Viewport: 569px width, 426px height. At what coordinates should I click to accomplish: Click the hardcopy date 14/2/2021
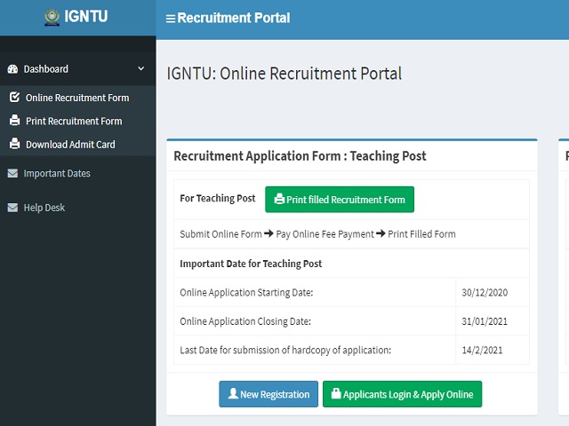pyautogui.click(x=482, y=351)
